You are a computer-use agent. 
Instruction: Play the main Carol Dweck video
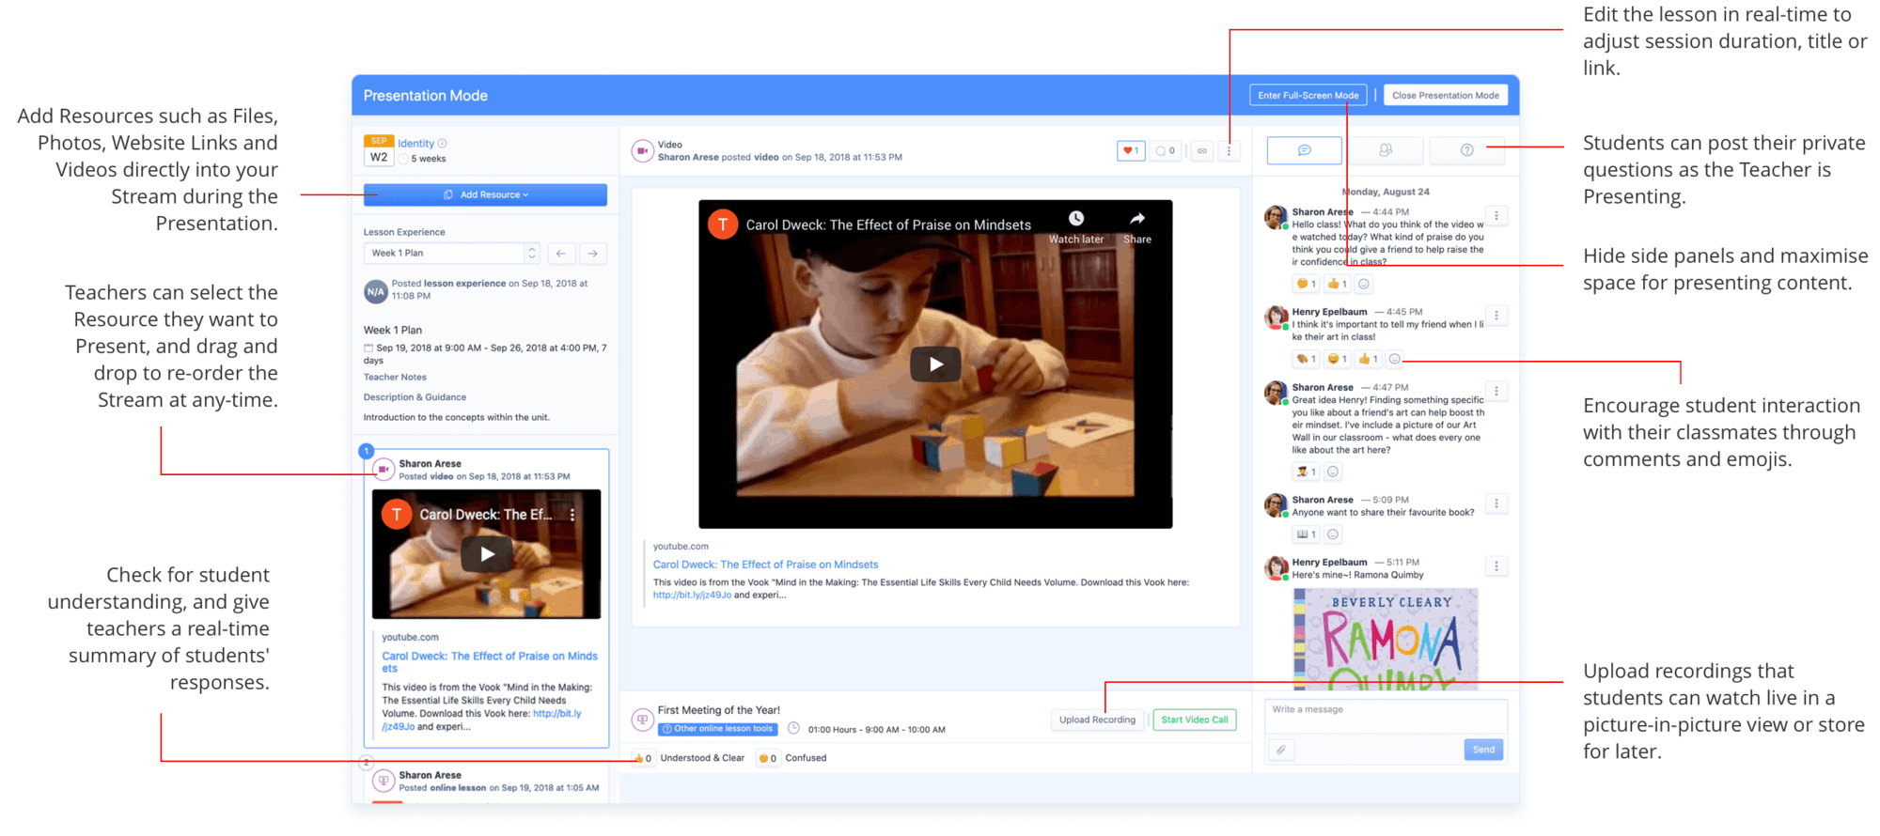[x=935, y=364]
